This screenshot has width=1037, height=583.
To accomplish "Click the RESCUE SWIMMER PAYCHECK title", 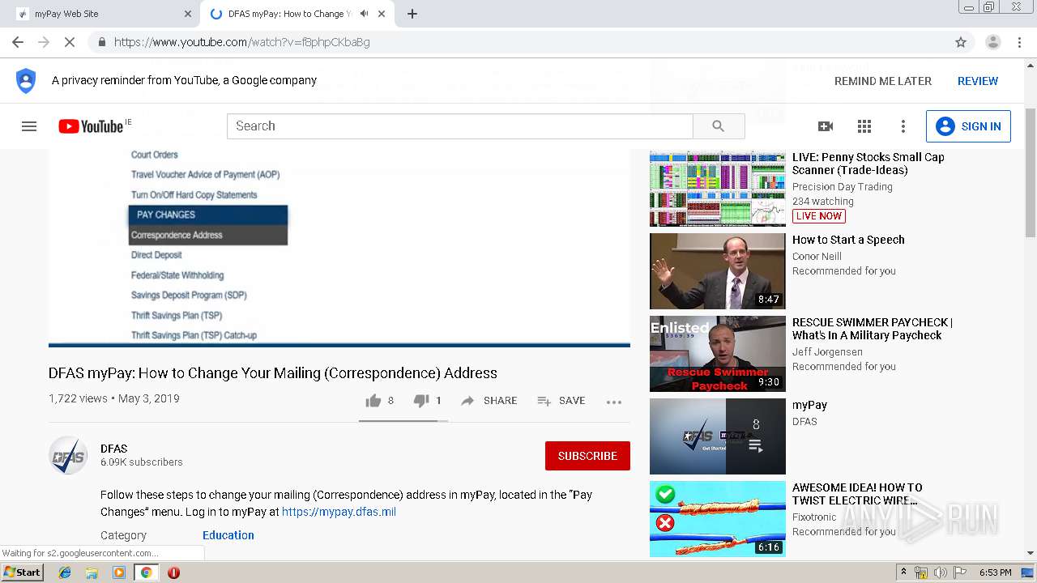I will click(873, 329).
